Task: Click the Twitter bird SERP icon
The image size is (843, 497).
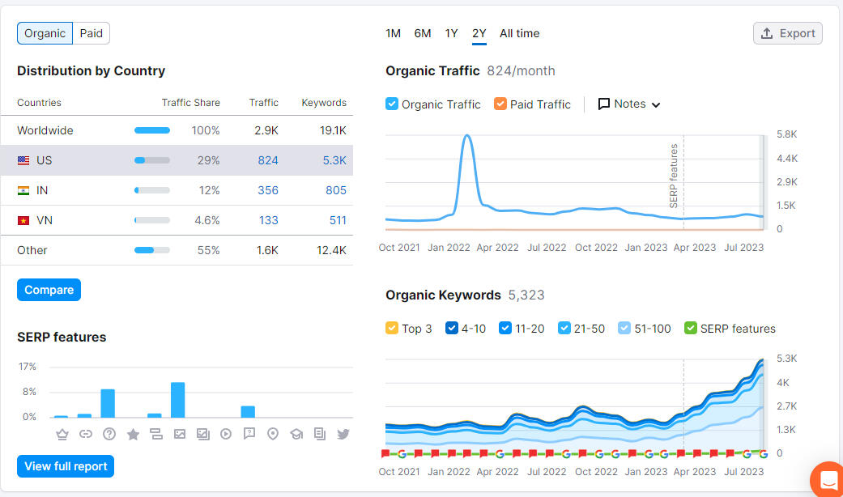Action: coord(343,434)
